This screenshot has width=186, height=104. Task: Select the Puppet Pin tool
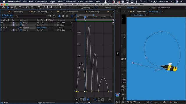[x=60, y=8]
